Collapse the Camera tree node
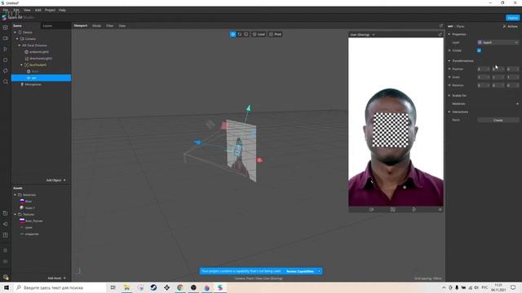This screenshot has height=293, width=522. tap(17, 39)
